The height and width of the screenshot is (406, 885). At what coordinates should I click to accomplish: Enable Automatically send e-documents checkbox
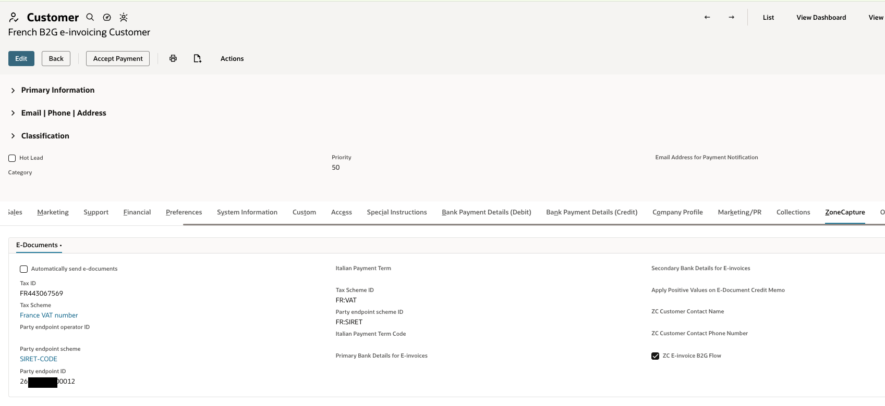coord(23,269)
